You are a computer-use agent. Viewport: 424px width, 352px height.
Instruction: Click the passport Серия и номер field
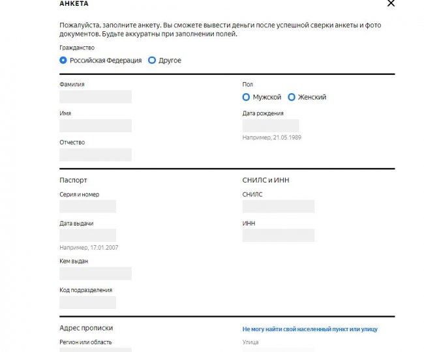point(87,207)
